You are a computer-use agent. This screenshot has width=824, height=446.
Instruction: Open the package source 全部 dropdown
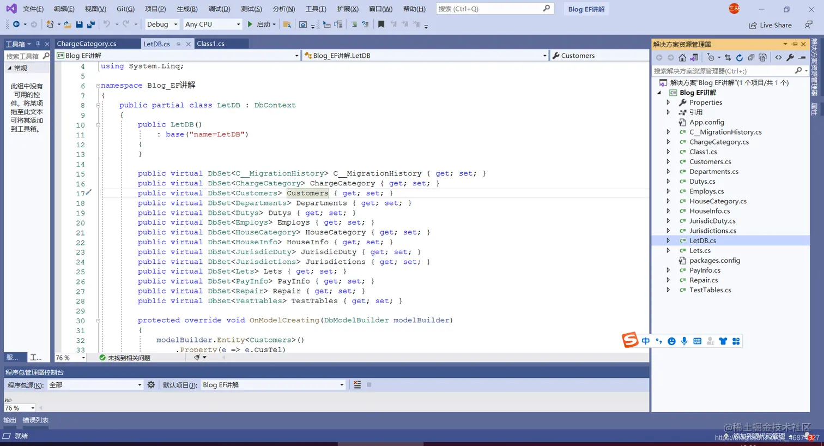(95, 385)
